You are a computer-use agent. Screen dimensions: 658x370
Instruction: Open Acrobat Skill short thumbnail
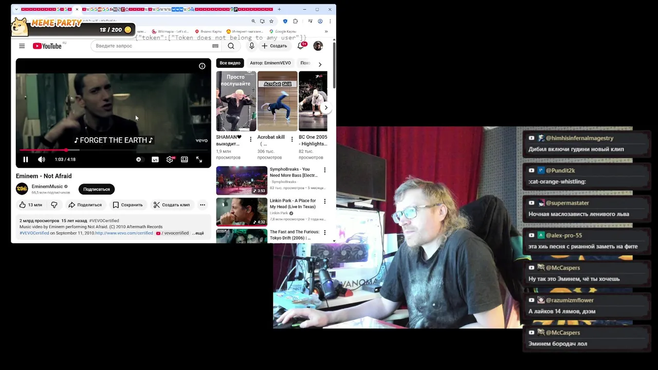pos(277,101)
